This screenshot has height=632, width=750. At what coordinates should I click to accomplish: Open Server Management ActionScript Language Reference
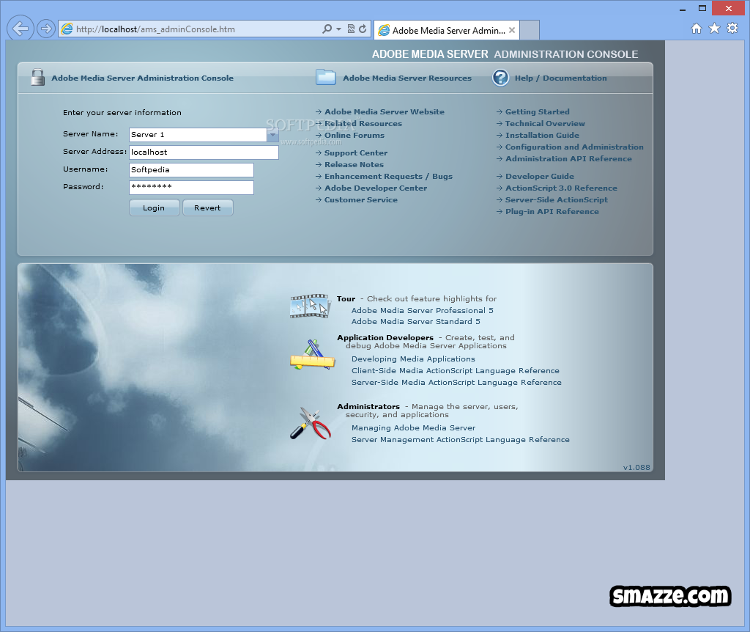tap(461, 439)
